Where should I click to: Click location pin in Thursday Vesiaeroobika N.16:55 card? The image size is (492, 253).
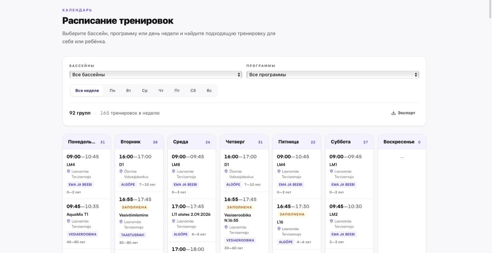coord(226,227)
